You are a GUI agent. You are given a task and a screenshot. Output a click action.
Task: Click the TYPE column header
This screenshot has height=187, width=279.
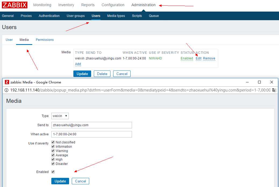[x=79, y=53]
